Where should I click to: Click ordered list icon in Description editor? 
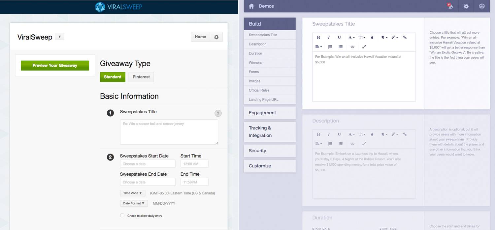click(x=330, y=144)
